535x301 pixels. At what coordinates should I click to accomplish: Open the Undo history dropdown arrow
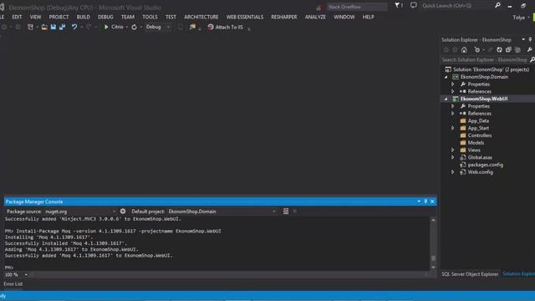[82, 27]
